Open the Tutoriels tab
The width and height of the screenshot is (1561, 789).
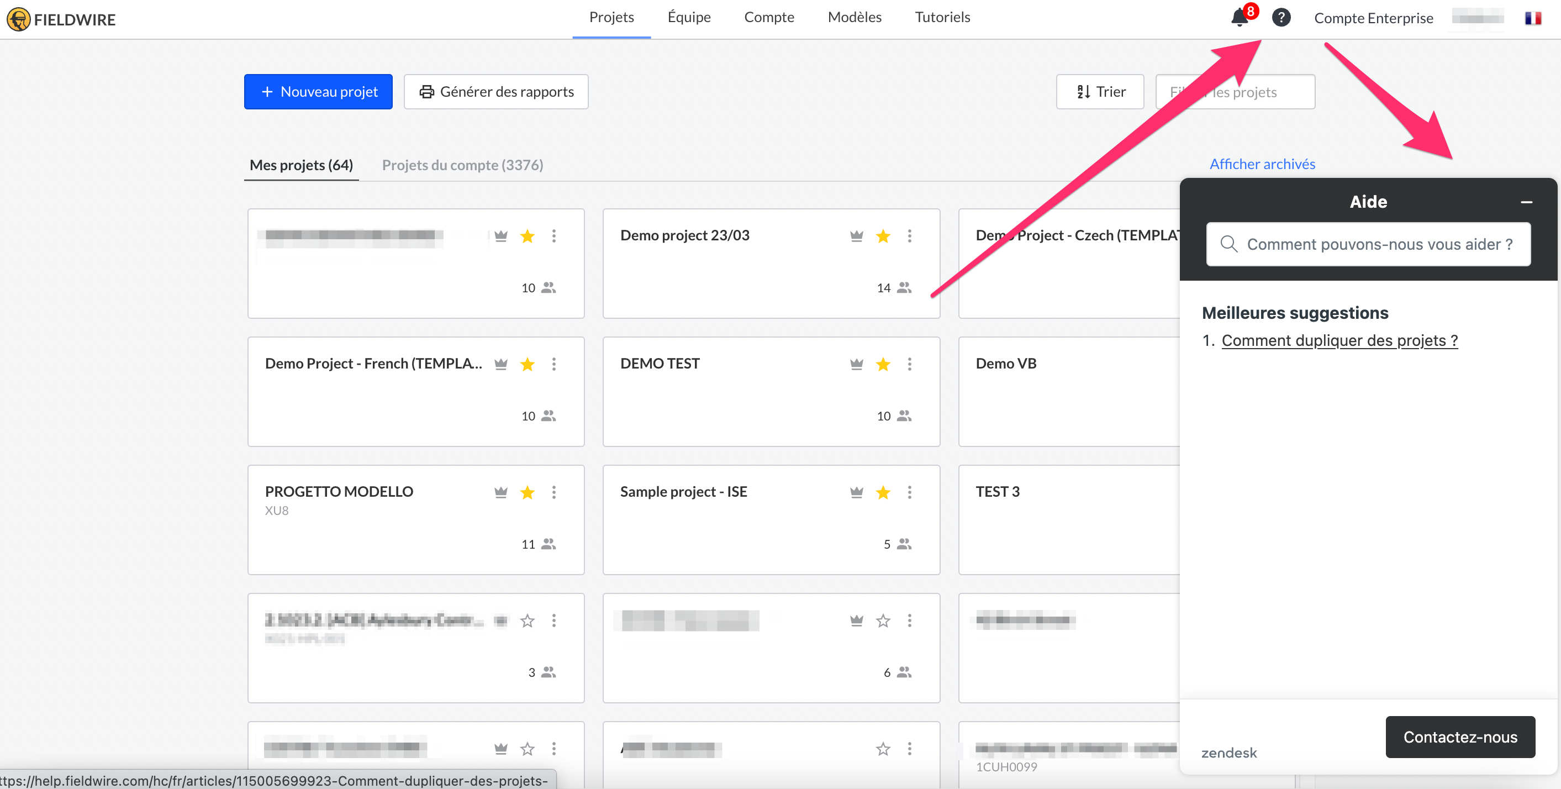tap(942, 18)
